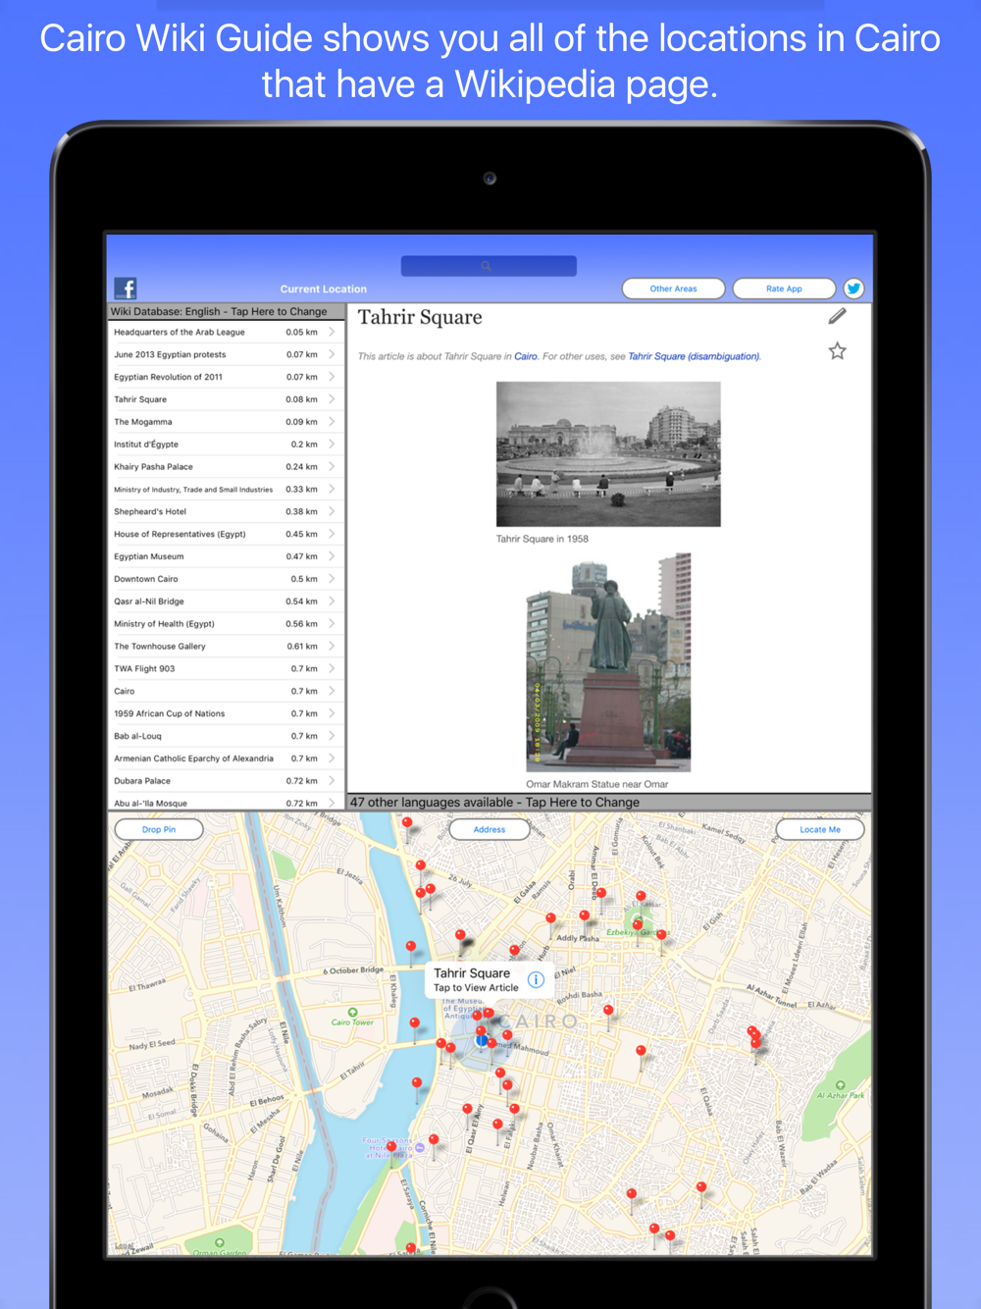Click the Other Areas button
This screenshot has height=1309, width=981.
click(x=673, y=288)
